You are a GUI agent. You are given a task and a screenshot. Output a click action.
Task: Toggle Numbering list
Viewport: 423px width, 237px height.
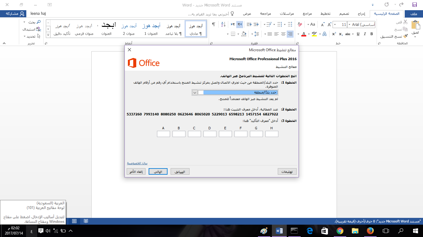coord(280,24)
